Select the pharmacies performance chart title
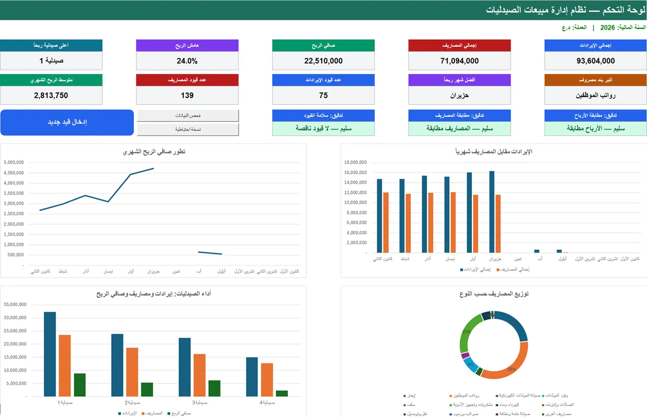 (x=153, y=294)
